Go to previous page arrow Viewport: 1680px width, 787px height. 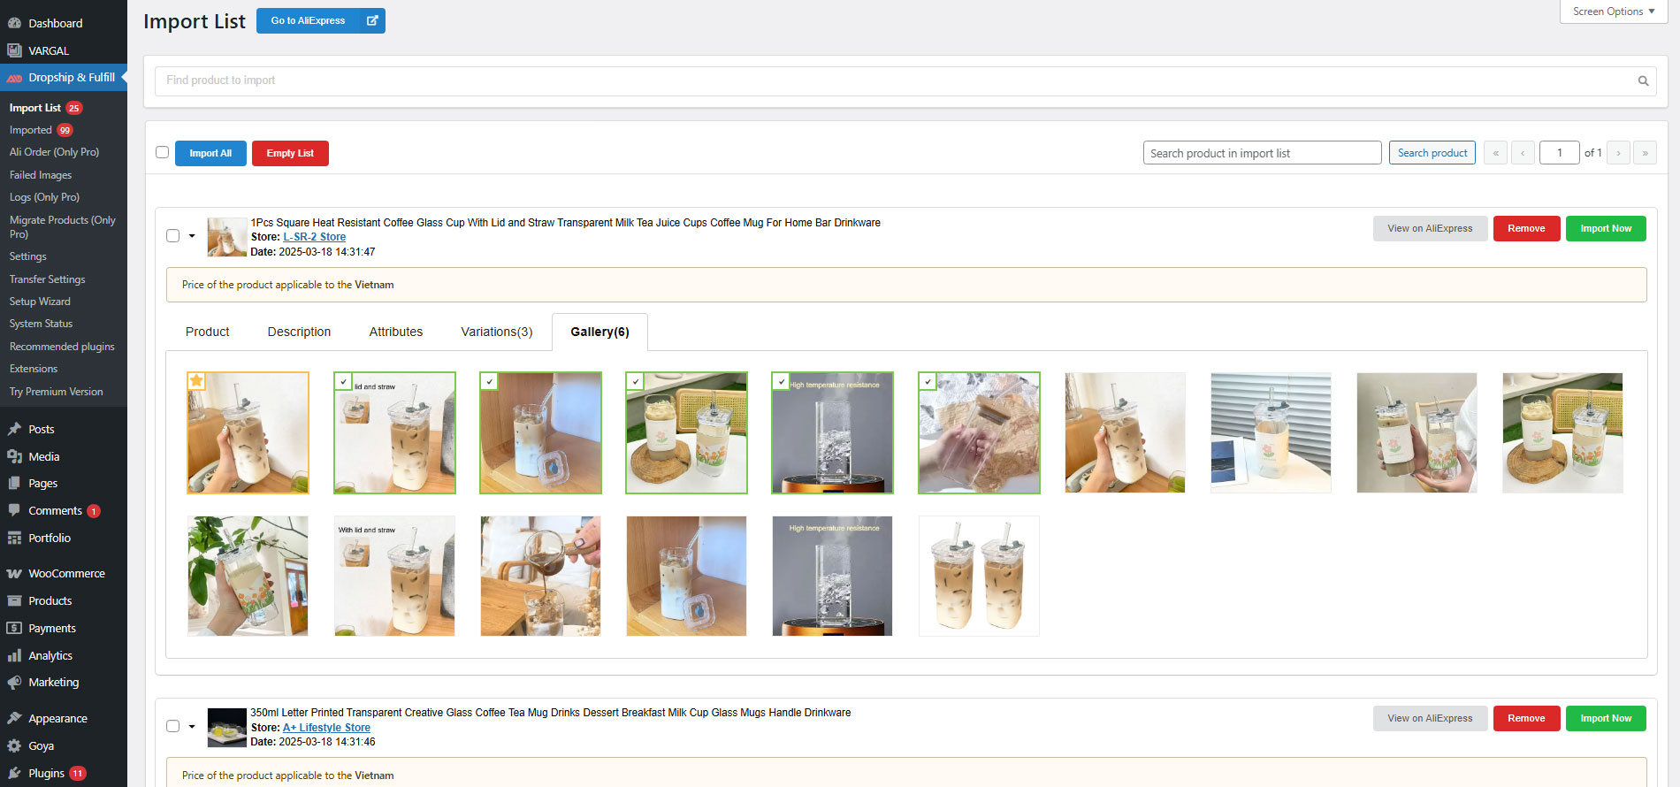pyautogui.click(x=1523, y=153)
